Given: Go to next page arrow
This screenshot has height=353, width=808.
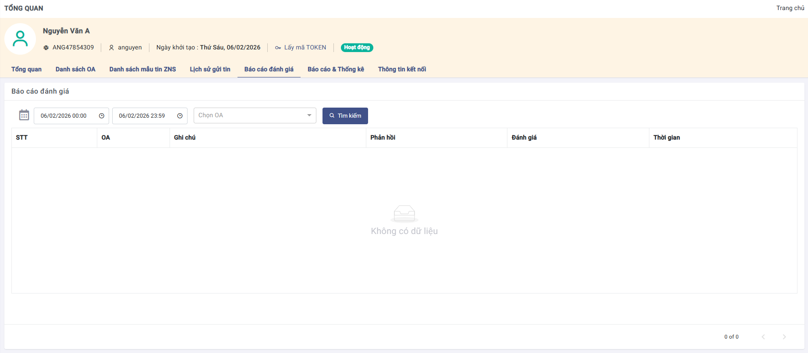Looking at the screenshot, I should [784, 337].
